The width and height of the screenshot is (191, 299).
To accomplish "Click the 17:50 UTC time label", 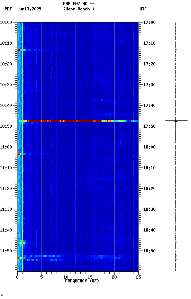I will (x=149, y=126).
